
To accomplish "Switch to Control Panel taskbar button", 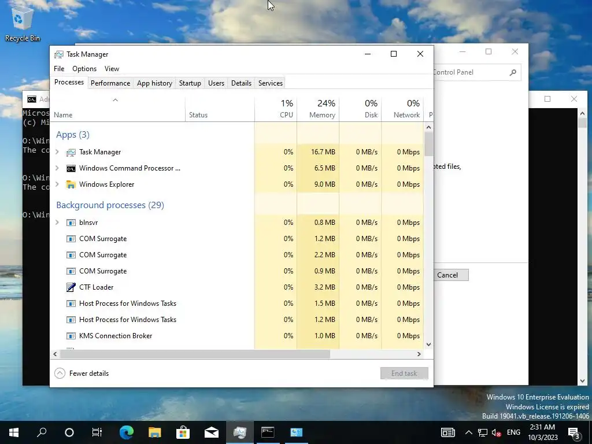I will (297, 432).
